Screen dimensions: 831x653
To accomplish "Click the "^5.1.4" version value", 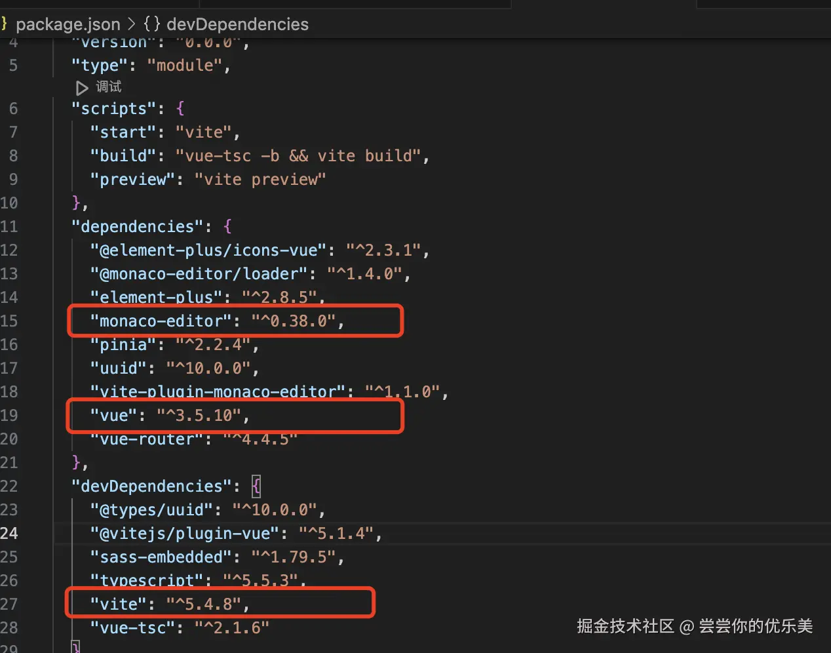I will 336,534.
